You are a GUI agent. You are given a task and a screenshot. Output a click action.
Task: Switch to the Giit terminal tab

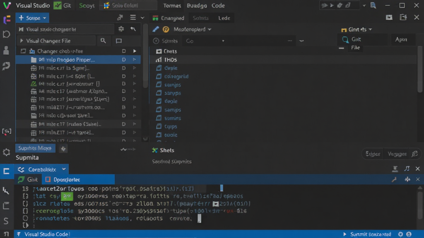point(28,180)
